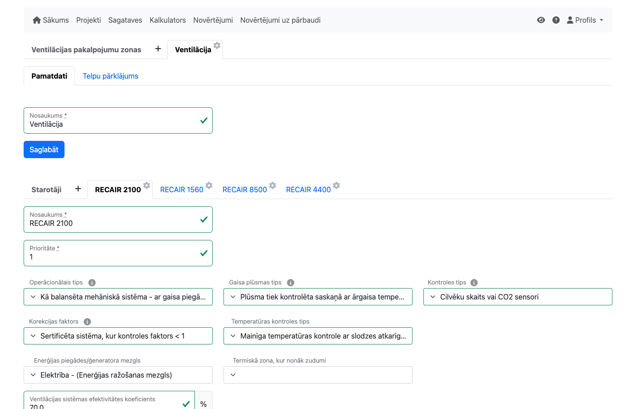Expand the Operācionālais tips dropdown
Viewport: 636px width, 409px height.
(x=118, y=297)
